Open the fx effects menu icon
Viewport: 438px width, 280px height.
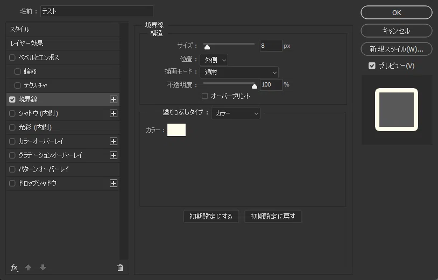[15, 268]
